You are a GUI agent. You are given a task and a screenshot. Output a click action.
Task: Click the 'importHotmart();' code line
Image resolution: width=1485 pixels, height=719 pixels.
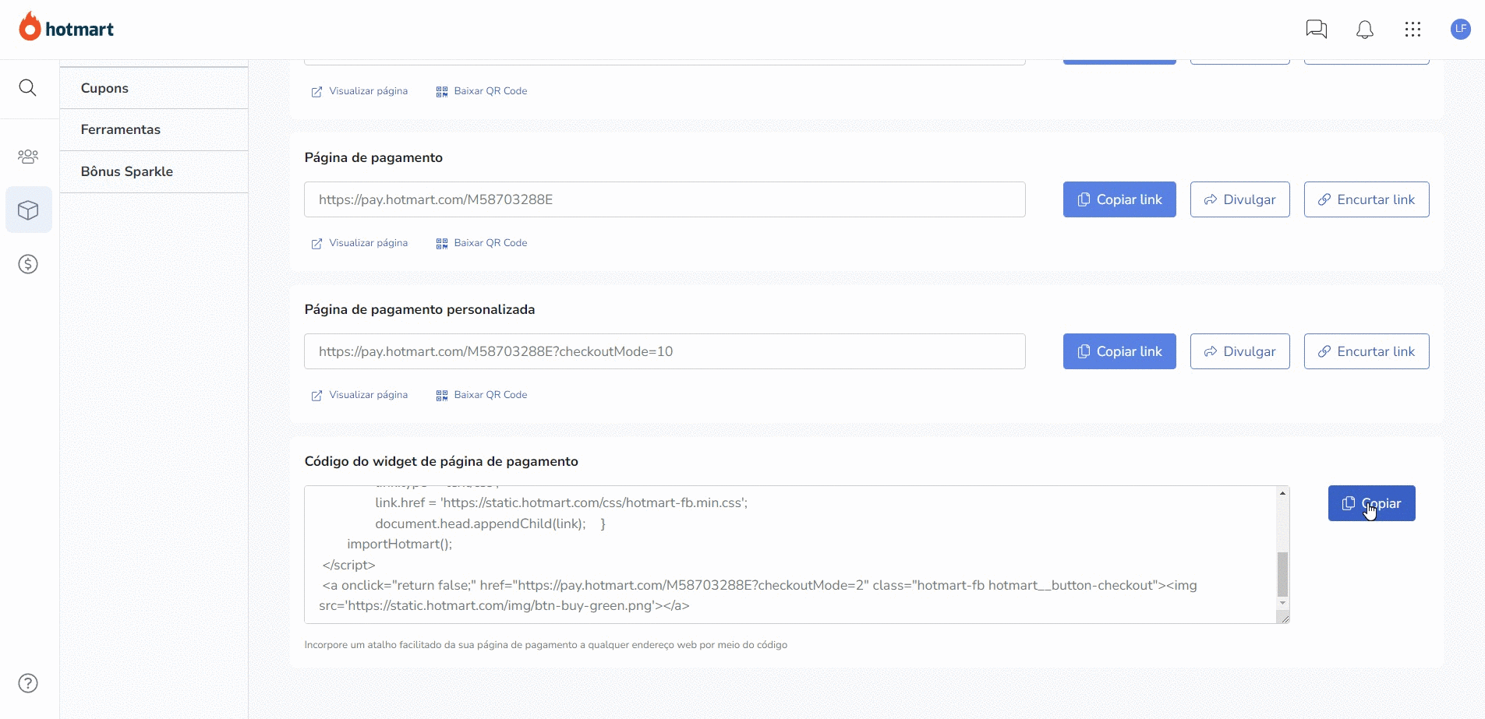click(399, 544)
